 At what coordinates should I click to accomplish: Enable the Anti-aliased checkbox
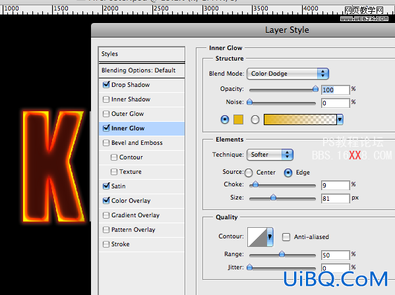[x=286, y=237]
